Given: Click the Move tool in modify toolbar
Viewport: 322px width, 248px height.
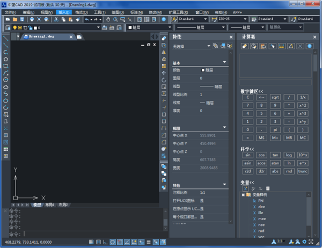Looking at the screenshot, I should point(164,72).
